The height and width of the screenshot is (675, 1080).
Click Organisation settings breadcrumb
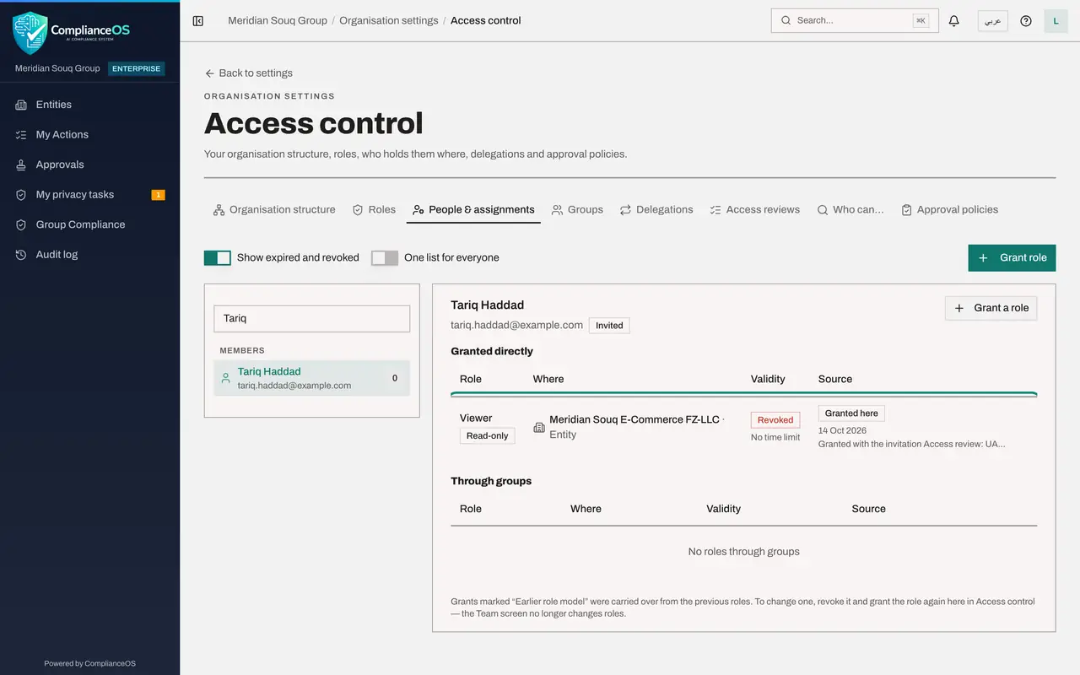pyautogui.click(x=389, y=20)
